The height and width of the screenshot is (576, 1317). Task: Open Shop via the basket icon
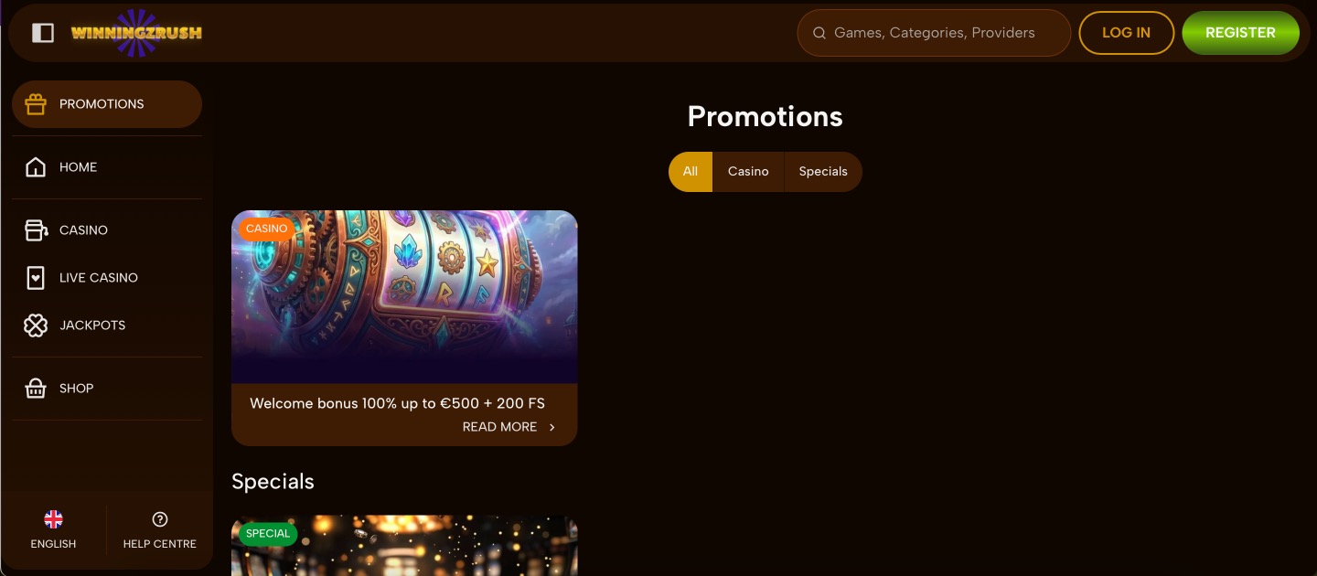36,389
